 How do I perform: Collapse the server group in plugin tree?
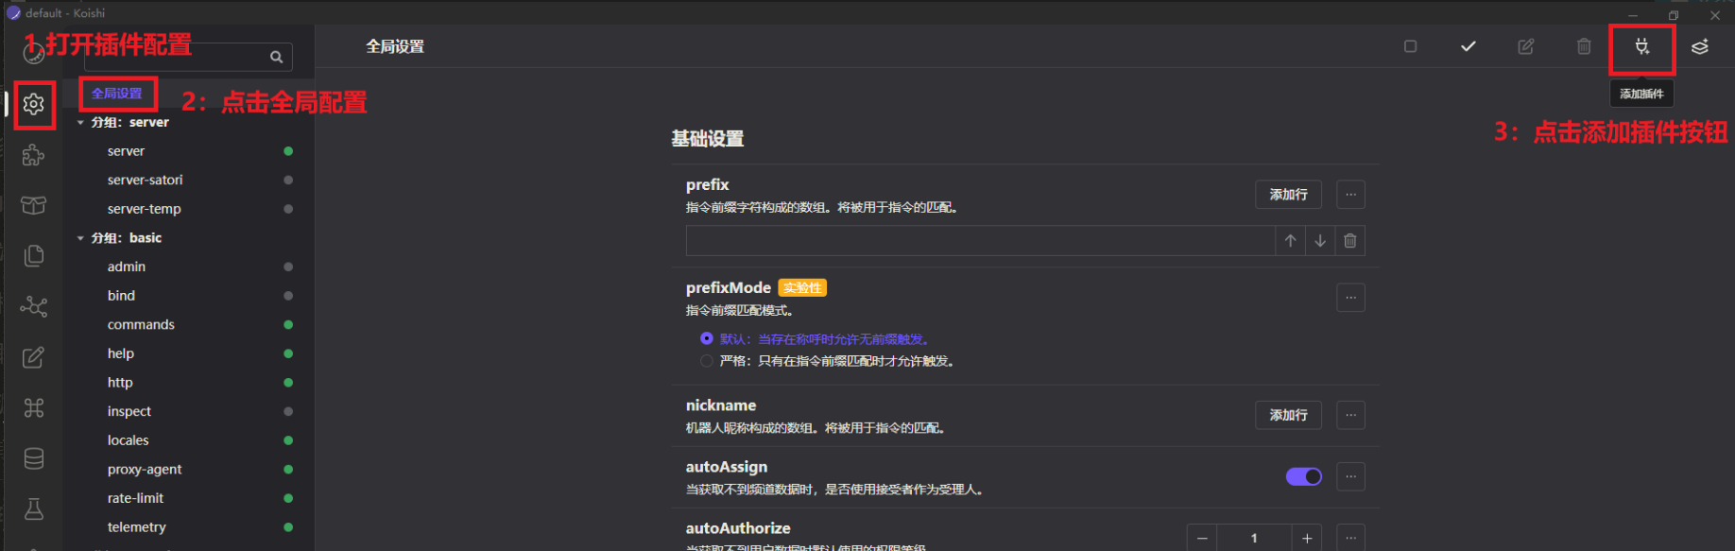pos(80,123)
